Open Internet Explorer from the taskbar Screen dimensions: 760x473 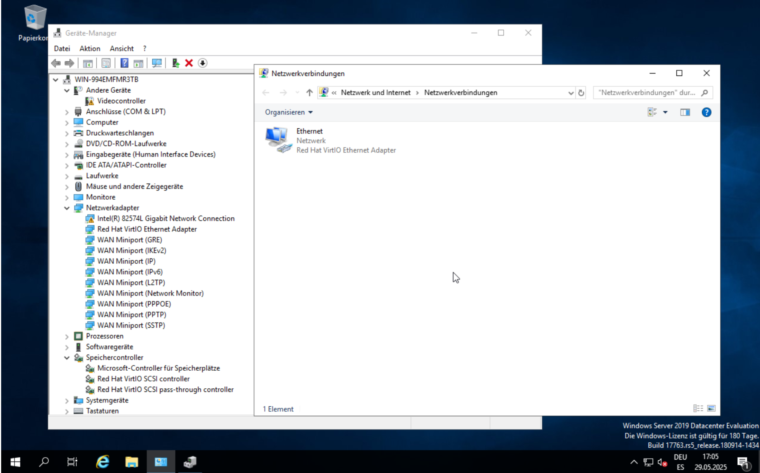pos(102,462)
